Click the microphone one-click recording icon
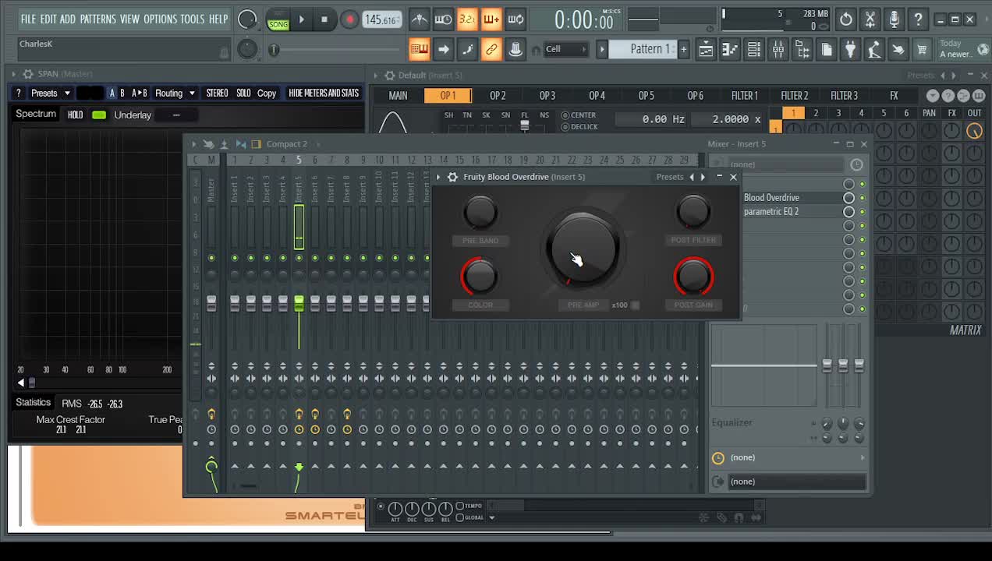The height and width of the screenshot is (561, 992). coord(895,19)
